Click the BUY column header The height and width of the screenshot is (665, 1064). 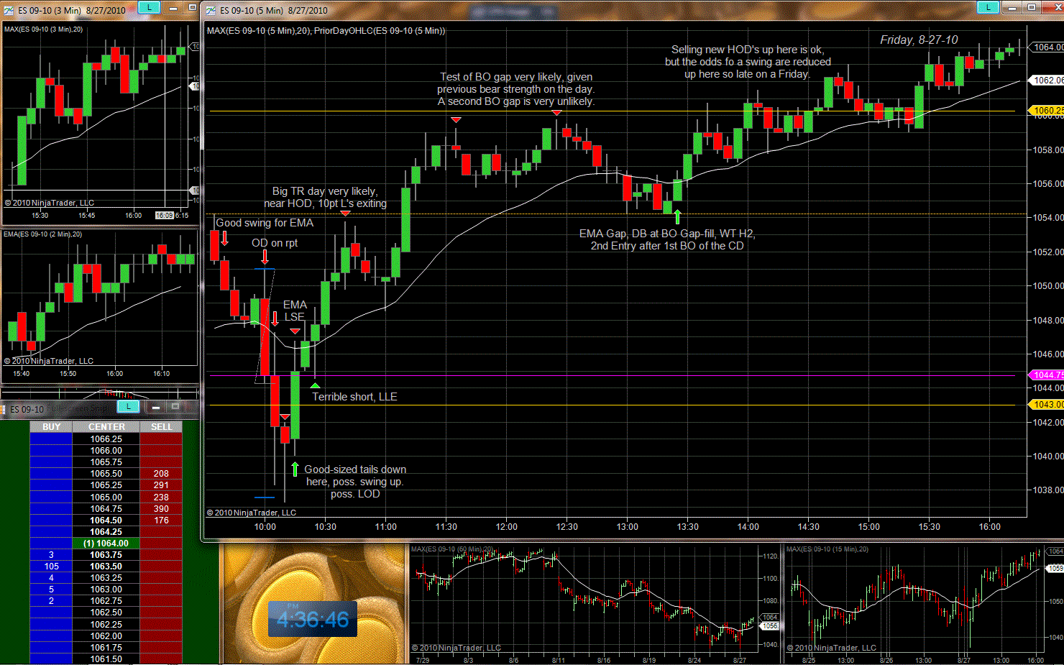coord(51,427)
